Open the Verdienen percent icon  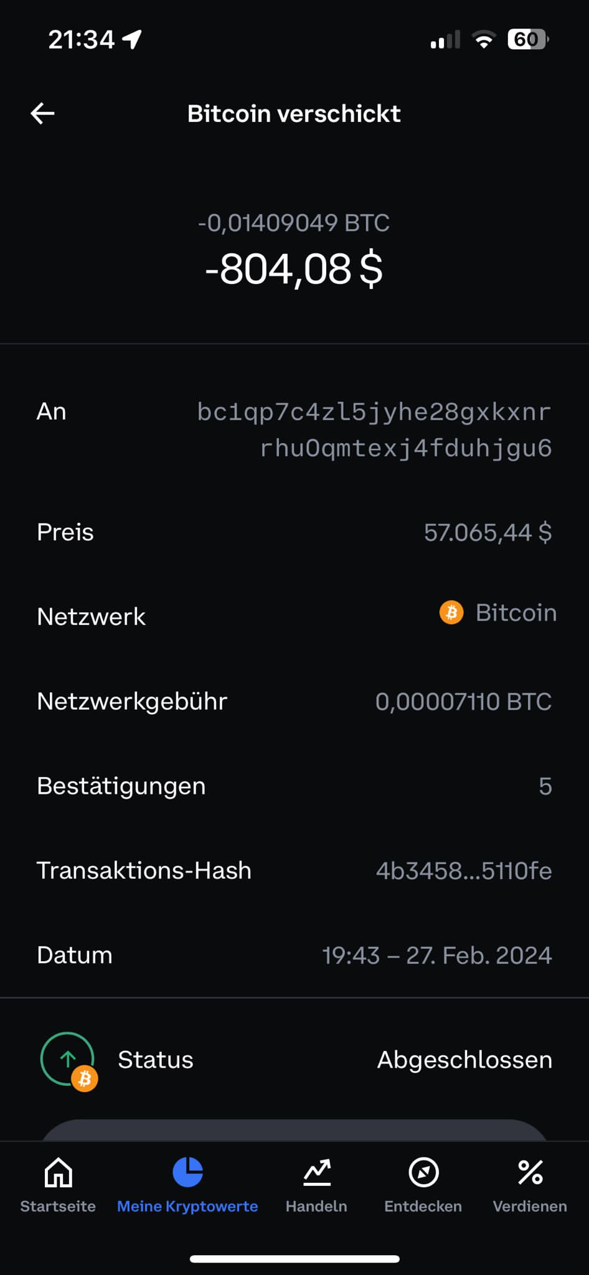tap(530, 1172)
